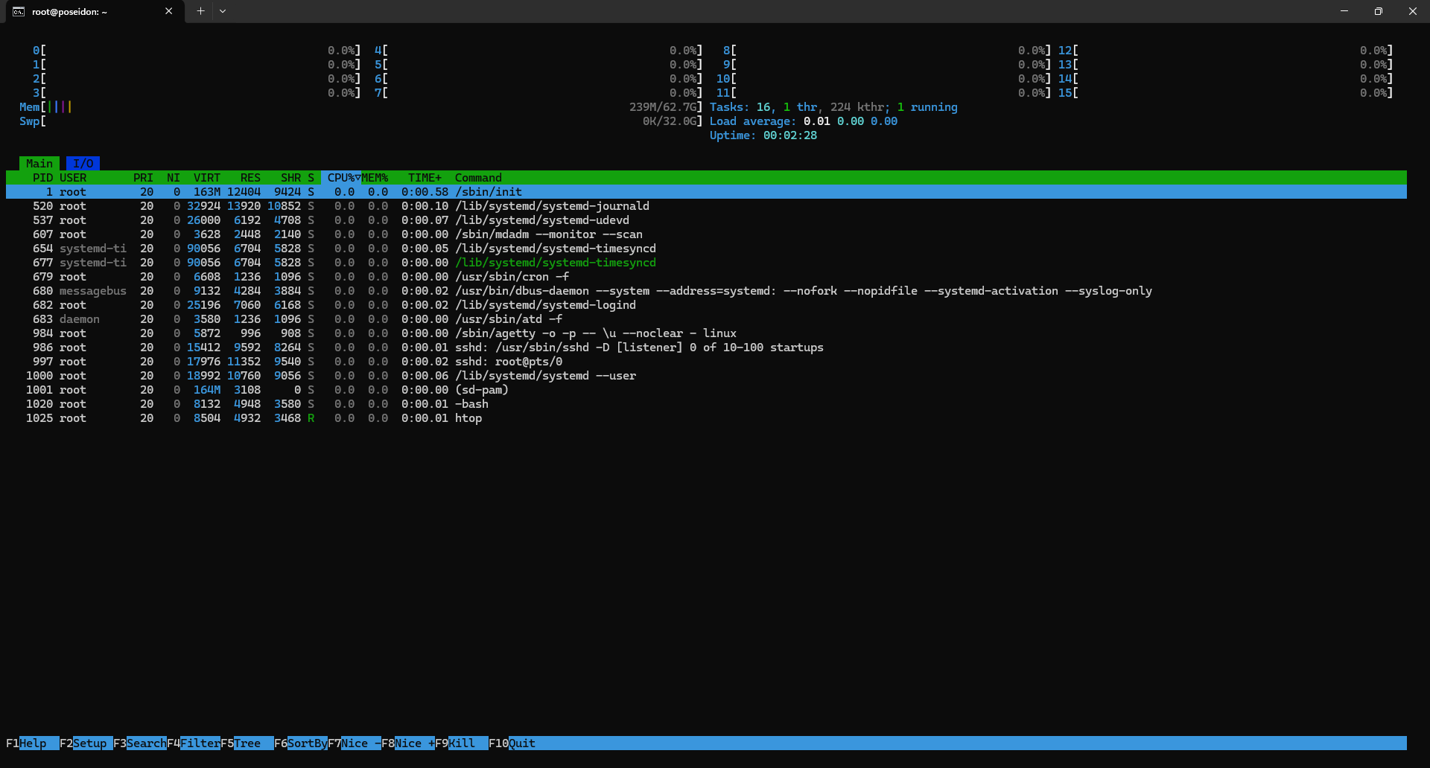Screen dimensions: 1430x768
Task: Select the systemd-journald process row
Action: tap(551, 206)
